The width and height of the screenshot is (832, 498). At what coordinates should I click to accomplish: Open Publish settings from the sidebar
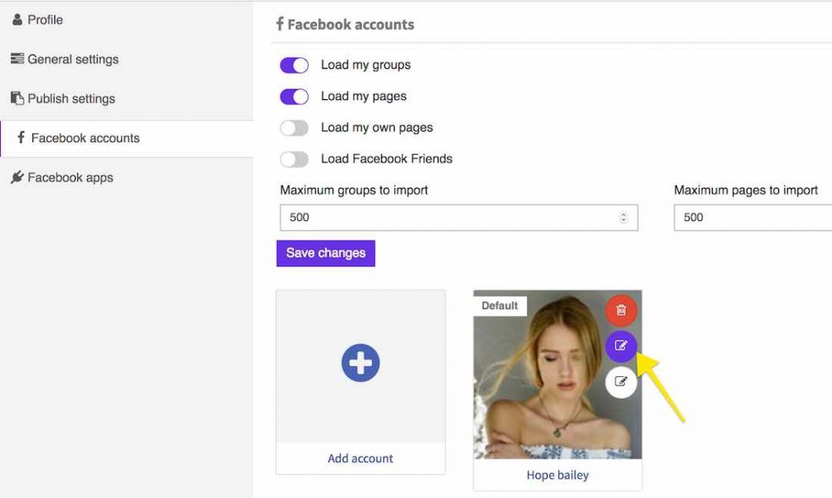point(70,98)
